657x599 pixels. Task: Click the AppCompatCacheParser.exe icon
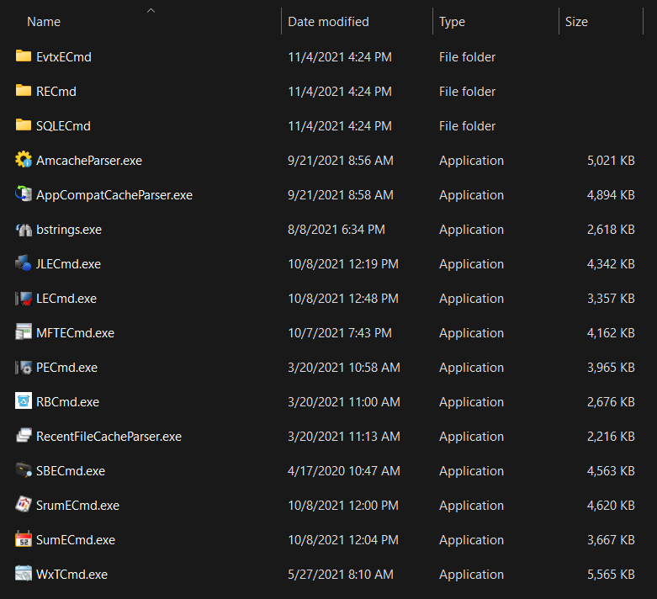(x=24, y=194)
